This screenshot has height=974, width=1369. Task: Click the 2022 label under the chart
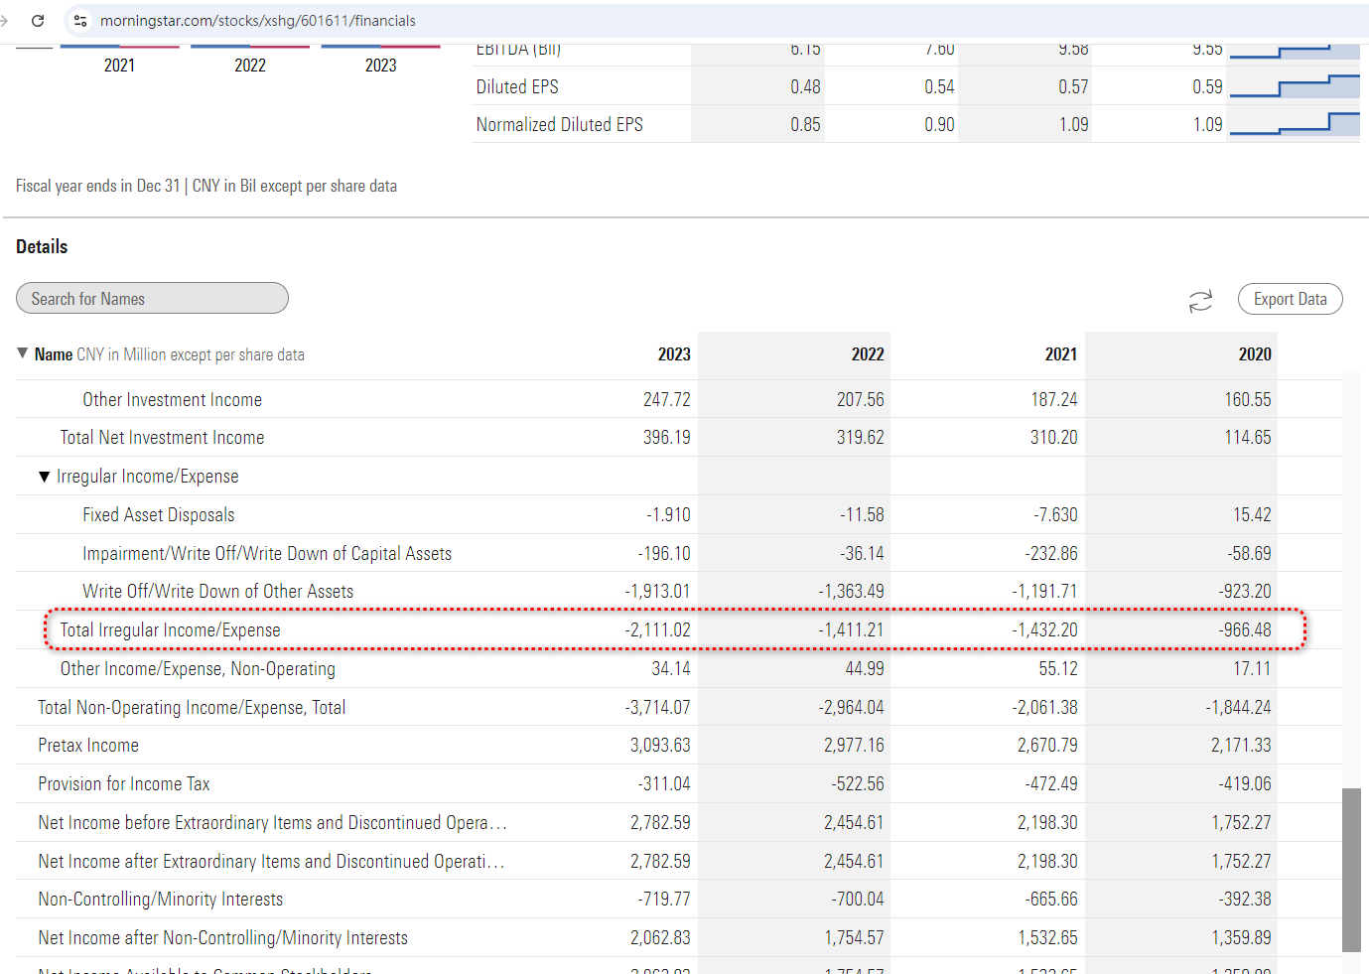(x=250, y=66)
